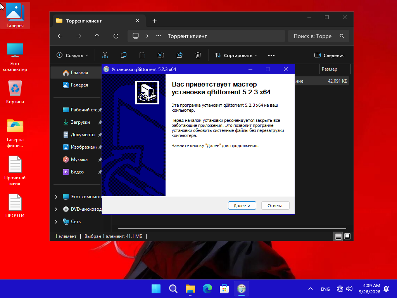
Task: Select the Таверна фише... desktop folder
Action: pos(15,133)
